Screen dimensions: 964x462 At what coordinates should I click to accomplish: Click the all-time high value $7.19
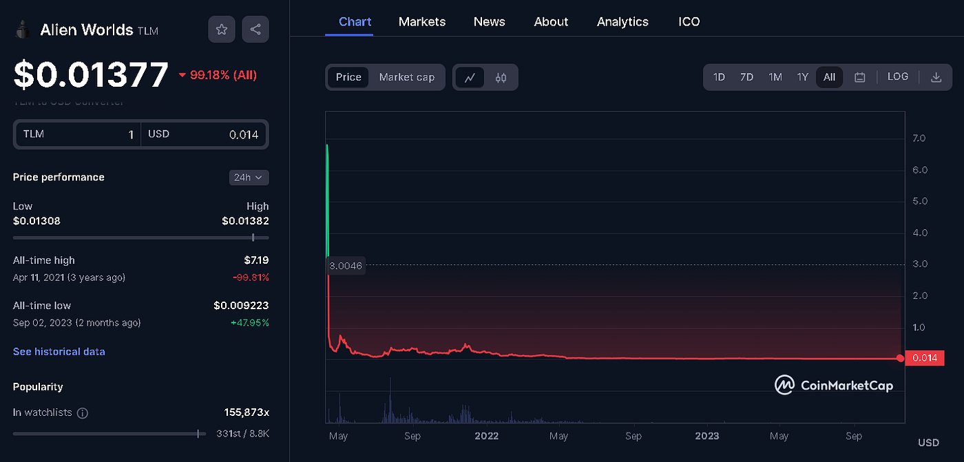click(x=255, y=260)
